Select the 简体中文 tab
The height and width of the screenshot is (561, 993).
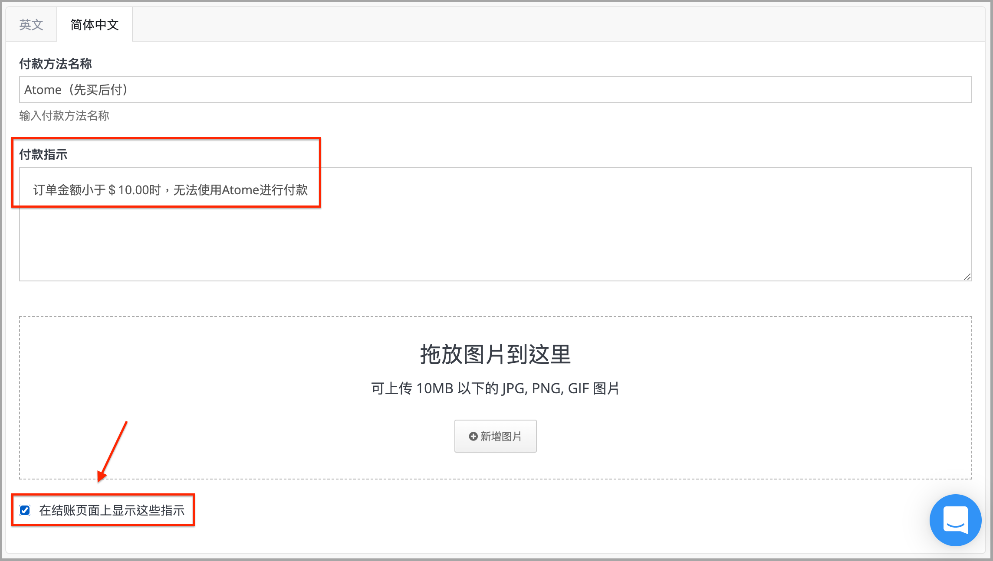pyautogui.click(x=95, y=25)
